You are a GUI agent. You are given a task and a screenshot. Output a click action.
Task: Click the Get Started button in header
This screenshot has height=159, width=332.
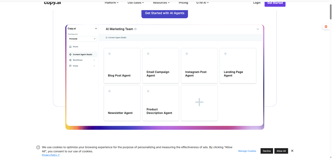tap(275, 3)
